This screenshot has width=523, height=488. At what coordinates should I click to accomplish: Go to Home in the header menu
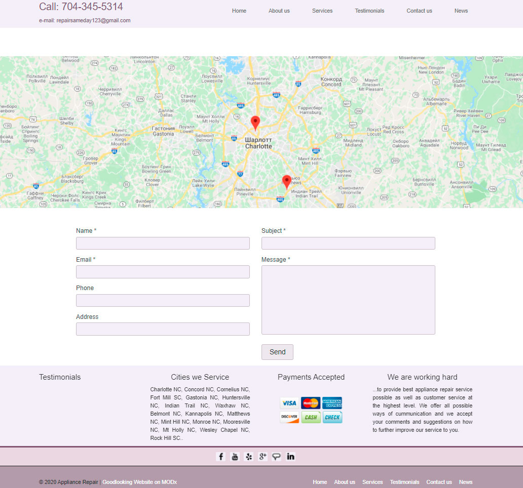(x=239, y=11)
